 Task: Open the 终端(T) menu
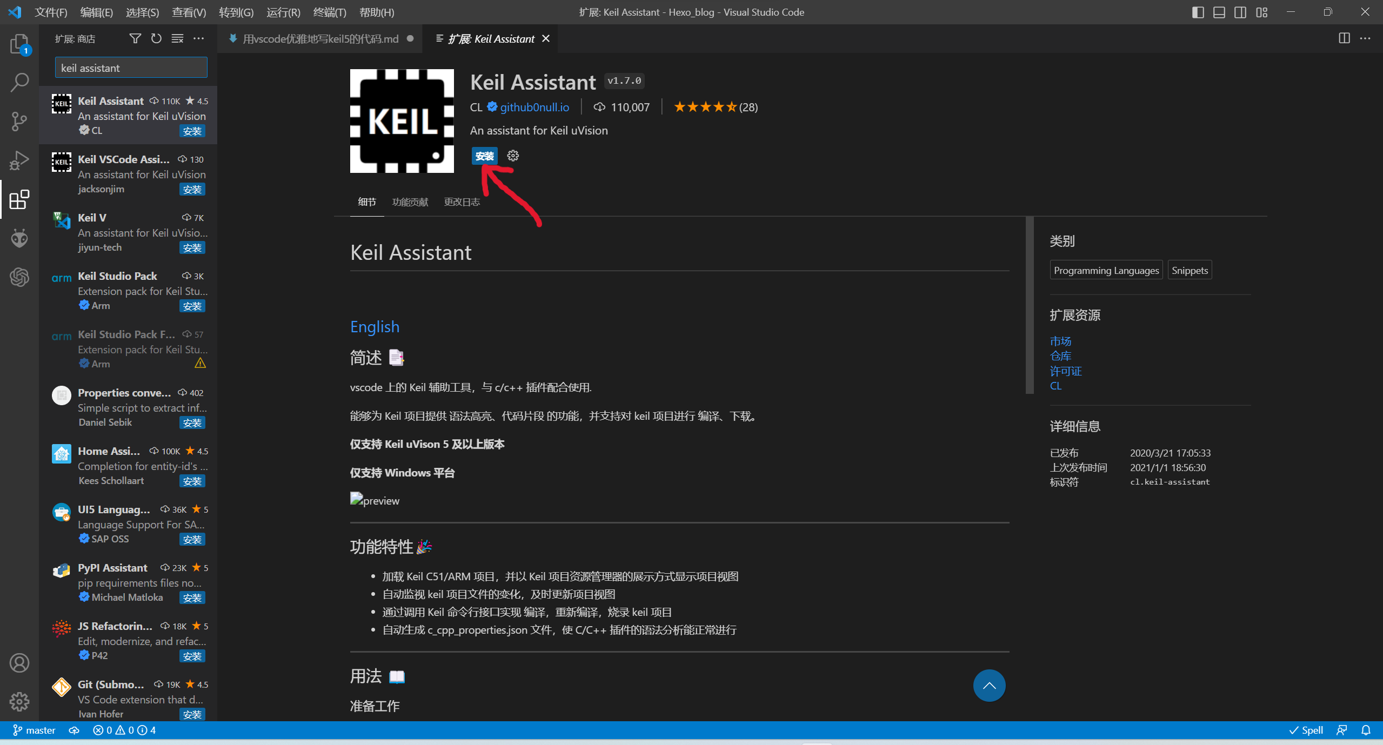[329, 12]
